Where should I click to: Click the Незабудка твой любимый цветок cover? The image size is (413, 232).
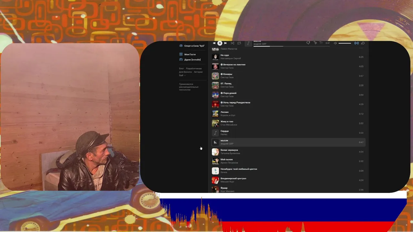tap(215, 171)
